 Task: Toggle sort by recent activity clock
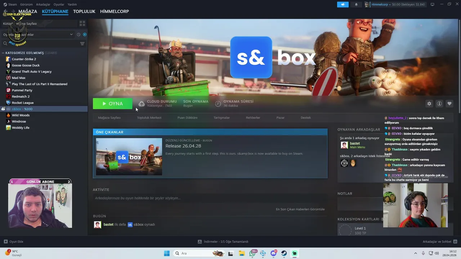(x=79, y=35)
